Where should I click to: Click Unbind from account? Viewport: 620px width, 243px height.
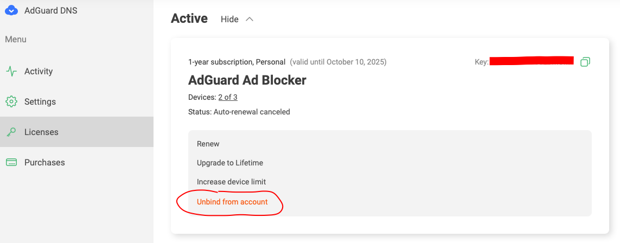tap(232, 202)
